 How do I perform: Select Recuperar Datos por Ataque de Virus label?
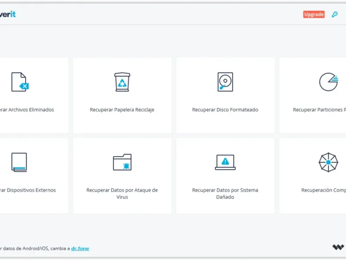click(x=122, y=193)
